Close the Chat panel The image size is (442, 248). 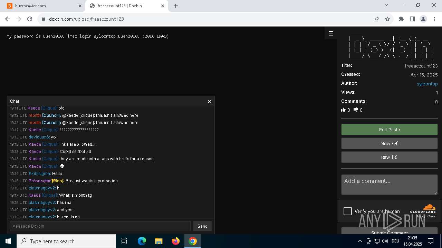209,101
